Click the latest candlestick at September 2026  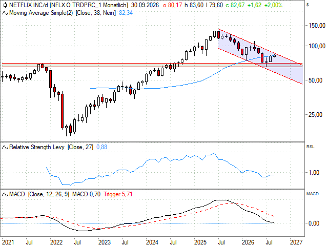coord(275,56)
